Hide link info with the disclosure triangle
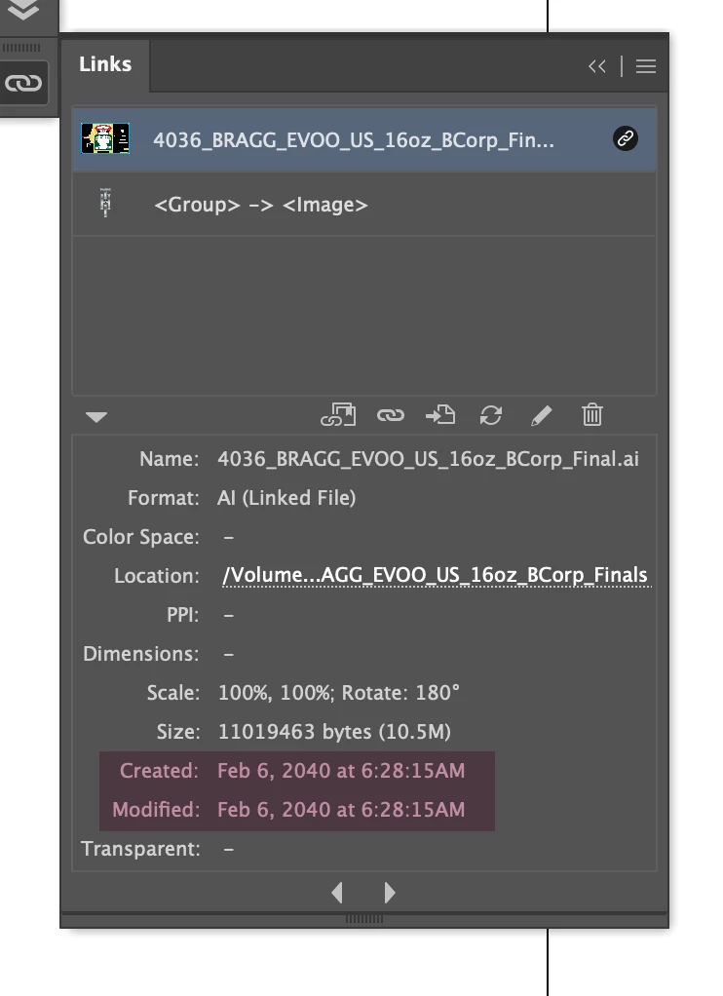723x996 pixels. [x=96, y=417]
